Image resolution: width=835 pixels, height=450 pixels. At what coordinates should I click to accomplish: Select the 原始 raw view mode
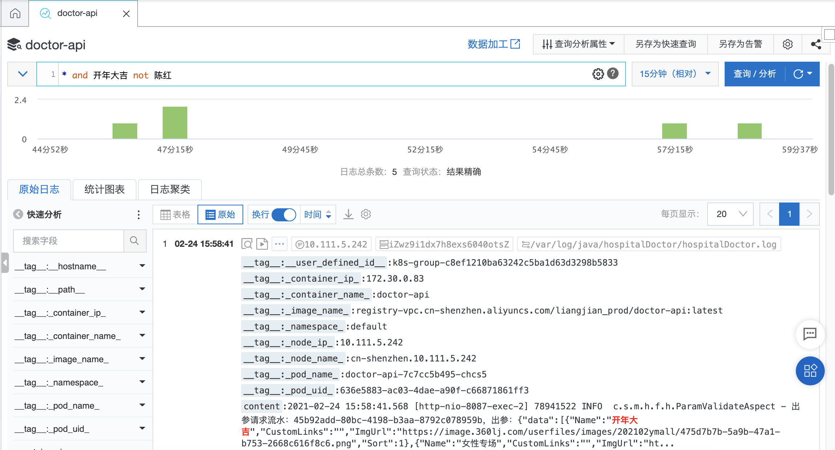(x=220, y=214)
